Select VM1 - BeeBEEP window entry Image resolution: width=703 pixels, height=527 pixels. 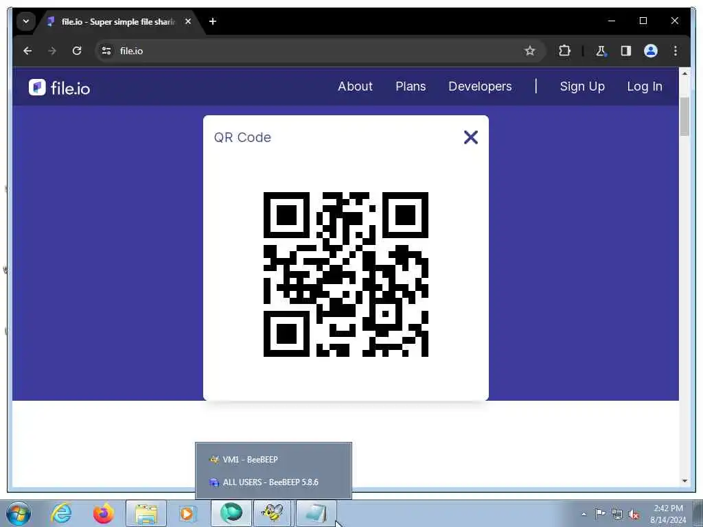(x=273, y=459)
